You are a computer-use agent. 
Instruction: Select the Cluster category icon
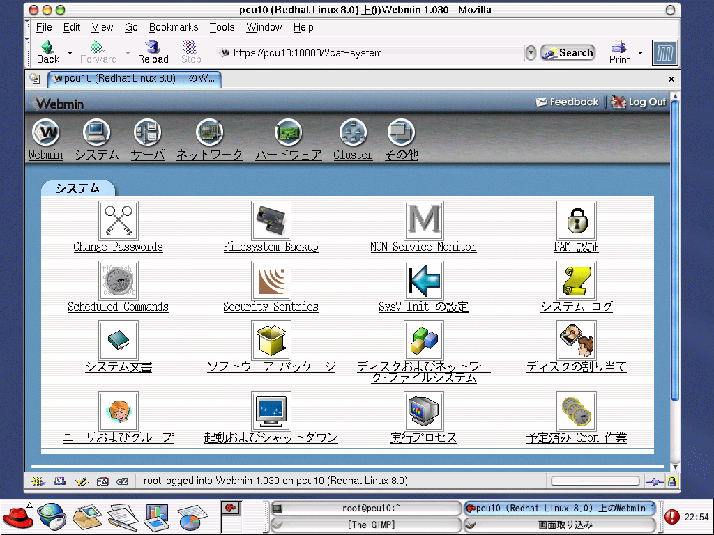tap(353, 132)
